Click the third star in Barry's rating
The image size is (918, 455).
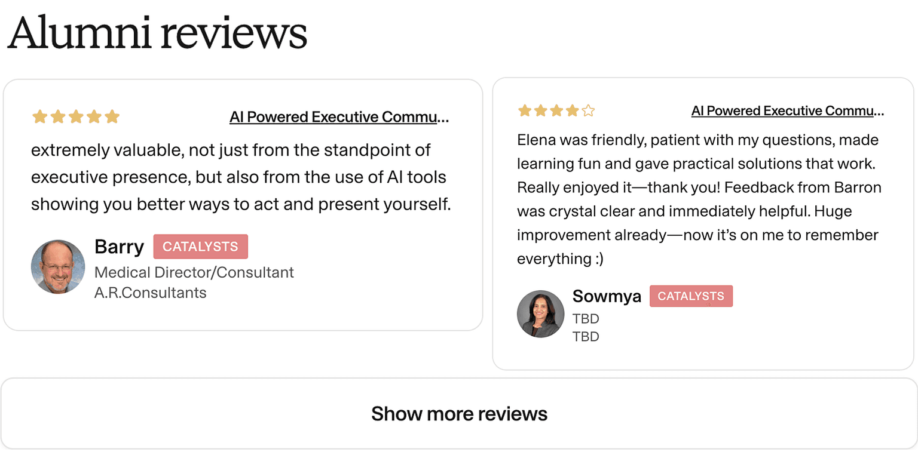pyautogui.click(x=76, y=116)
